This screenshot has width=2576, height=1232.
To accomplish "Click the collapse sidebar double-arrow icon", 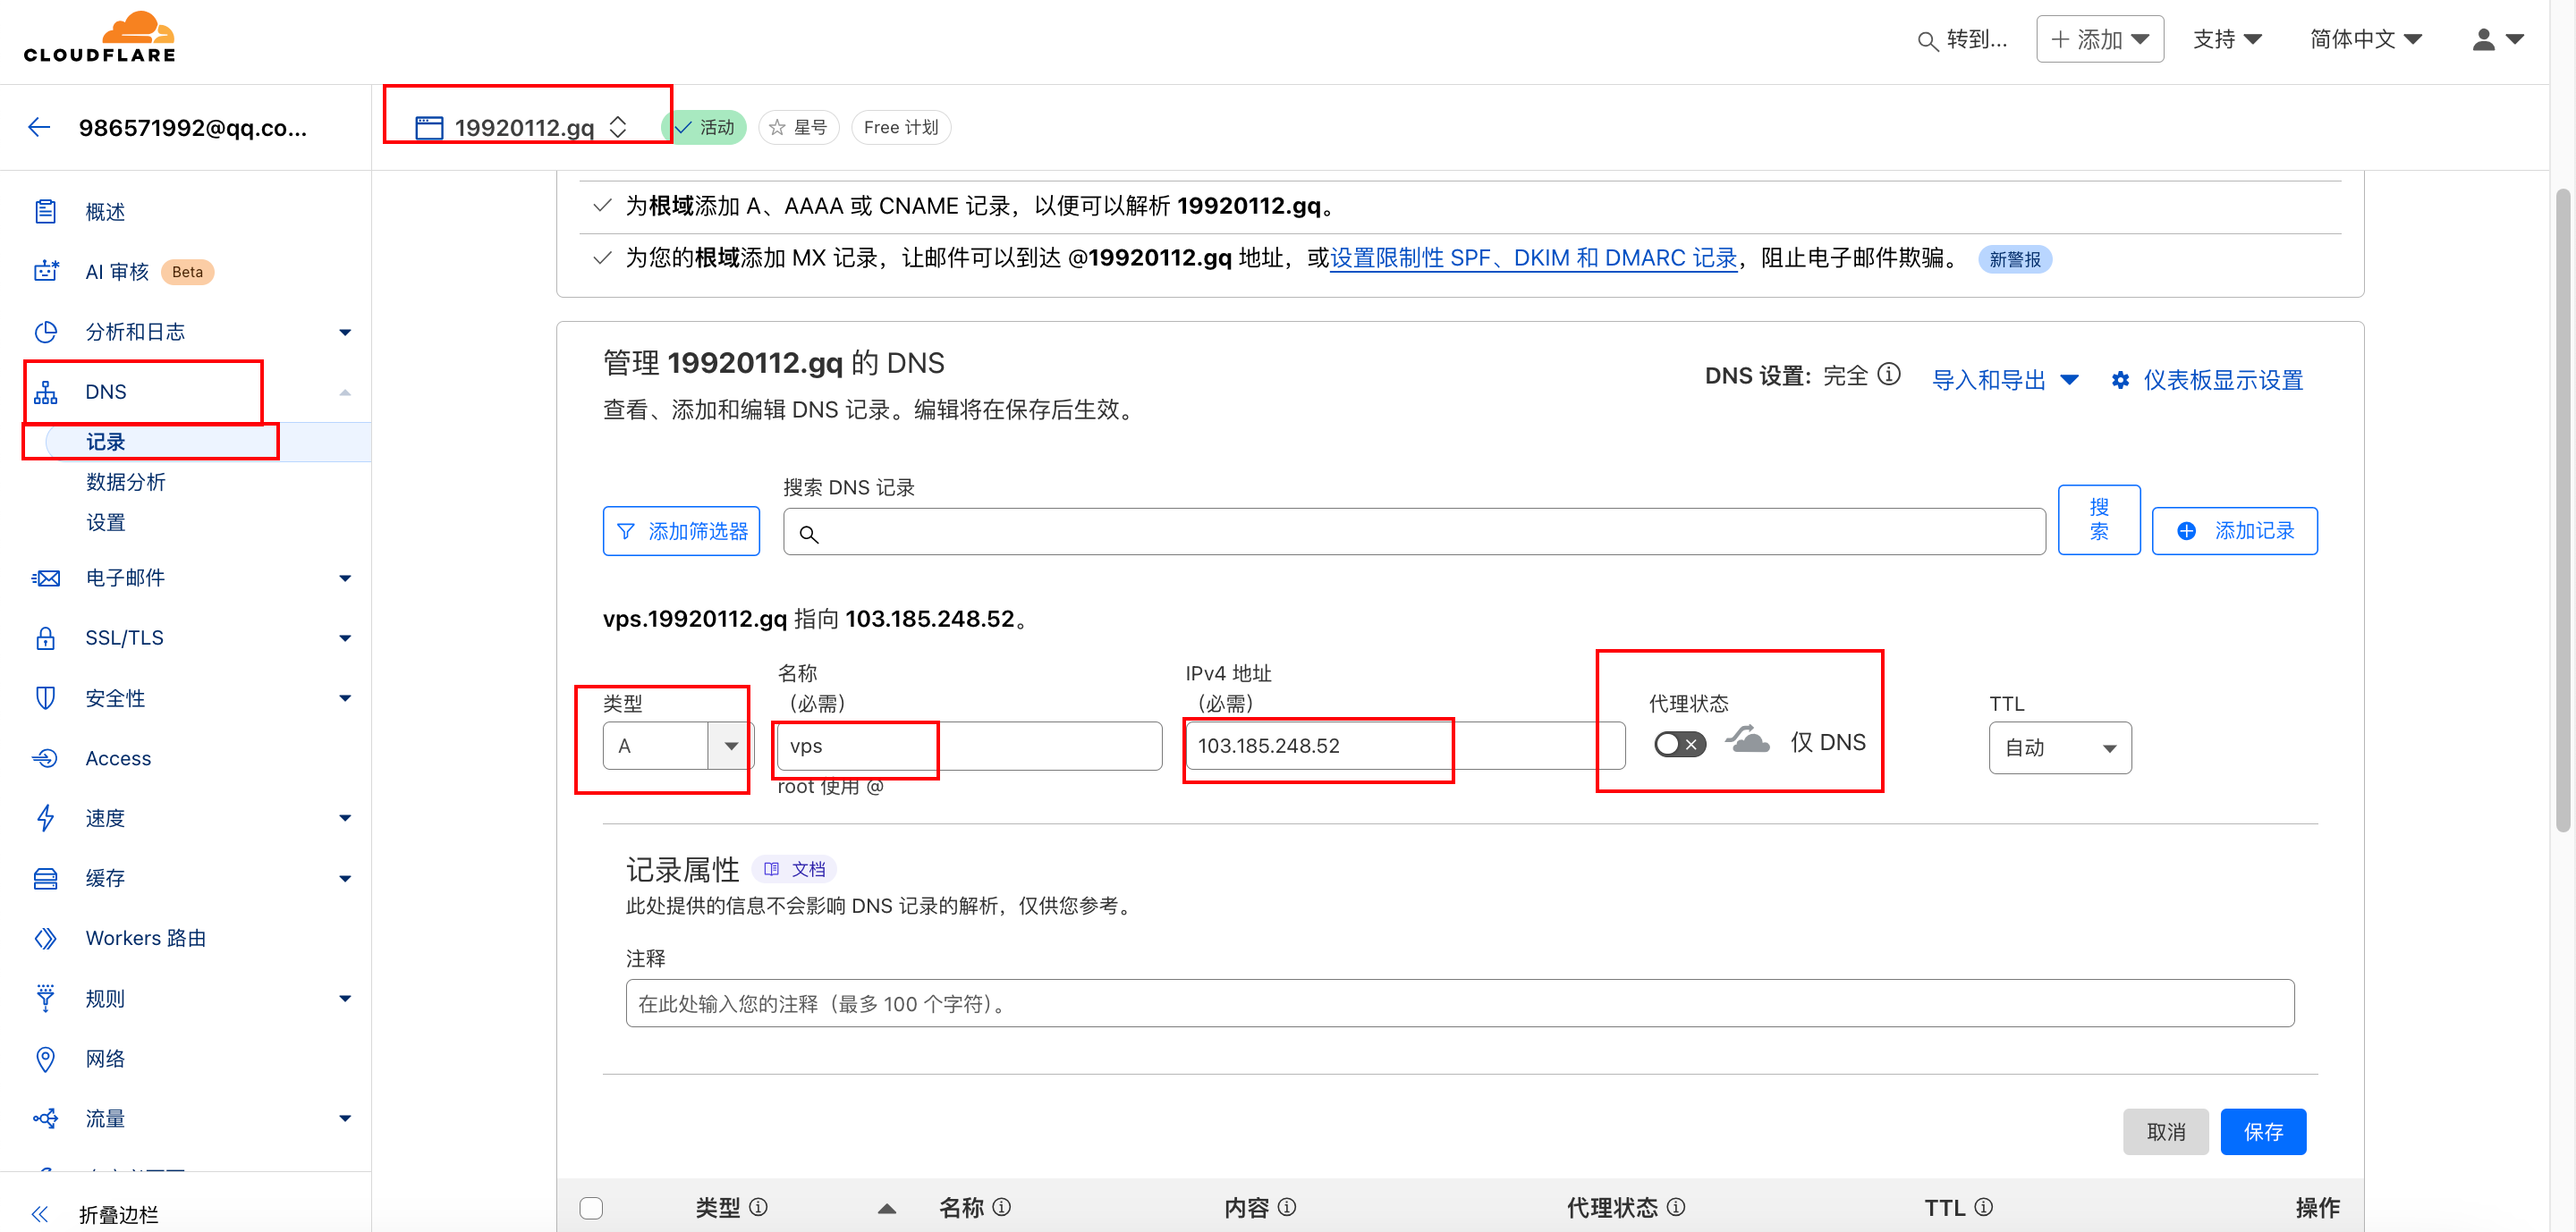I will point(39,1214).
